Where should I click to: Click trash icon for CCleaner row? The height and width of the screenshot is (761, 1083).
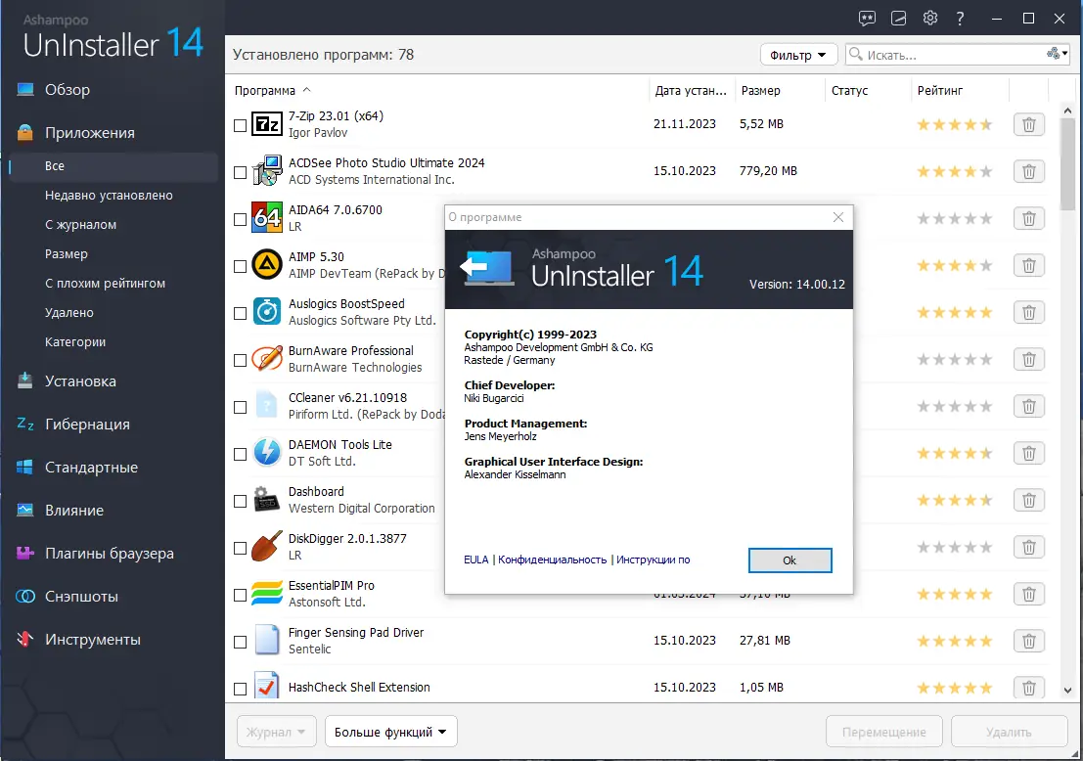point(1028,406)
